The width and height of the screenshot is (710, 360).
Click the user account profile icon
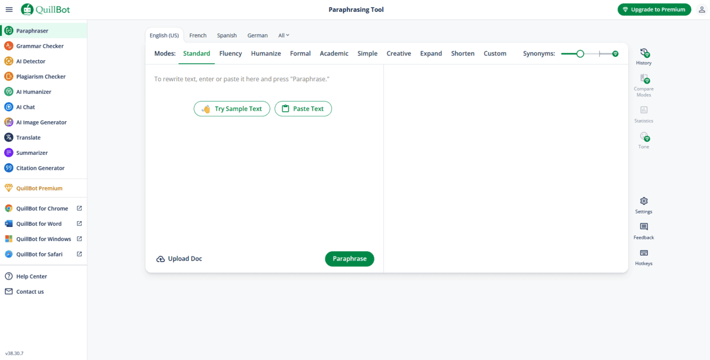pyautogui.click(x=702, y=9)
